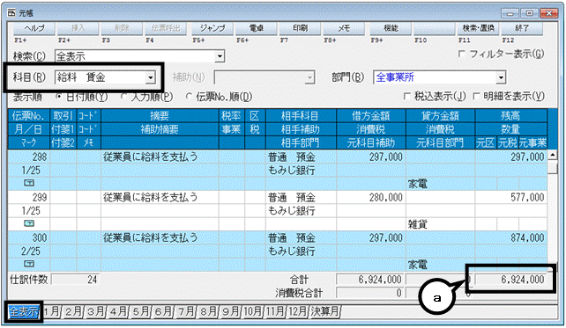Enable フィルター表示 checkbox

click(461, 54)
